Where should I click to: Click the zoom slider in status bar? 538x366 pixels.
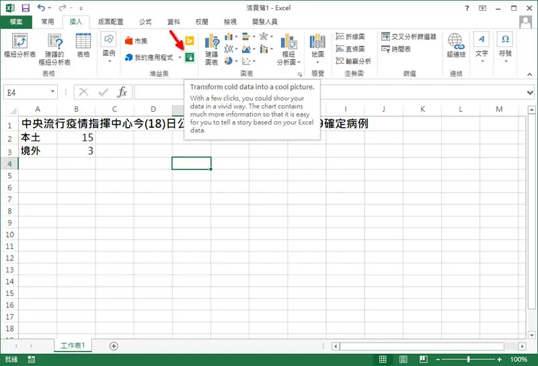pyautogui.click(x=468, y=359)
